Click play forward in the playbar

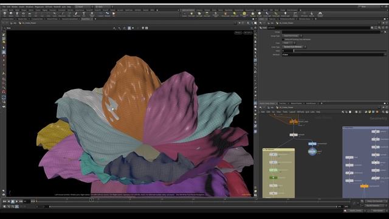click(16, 201)
